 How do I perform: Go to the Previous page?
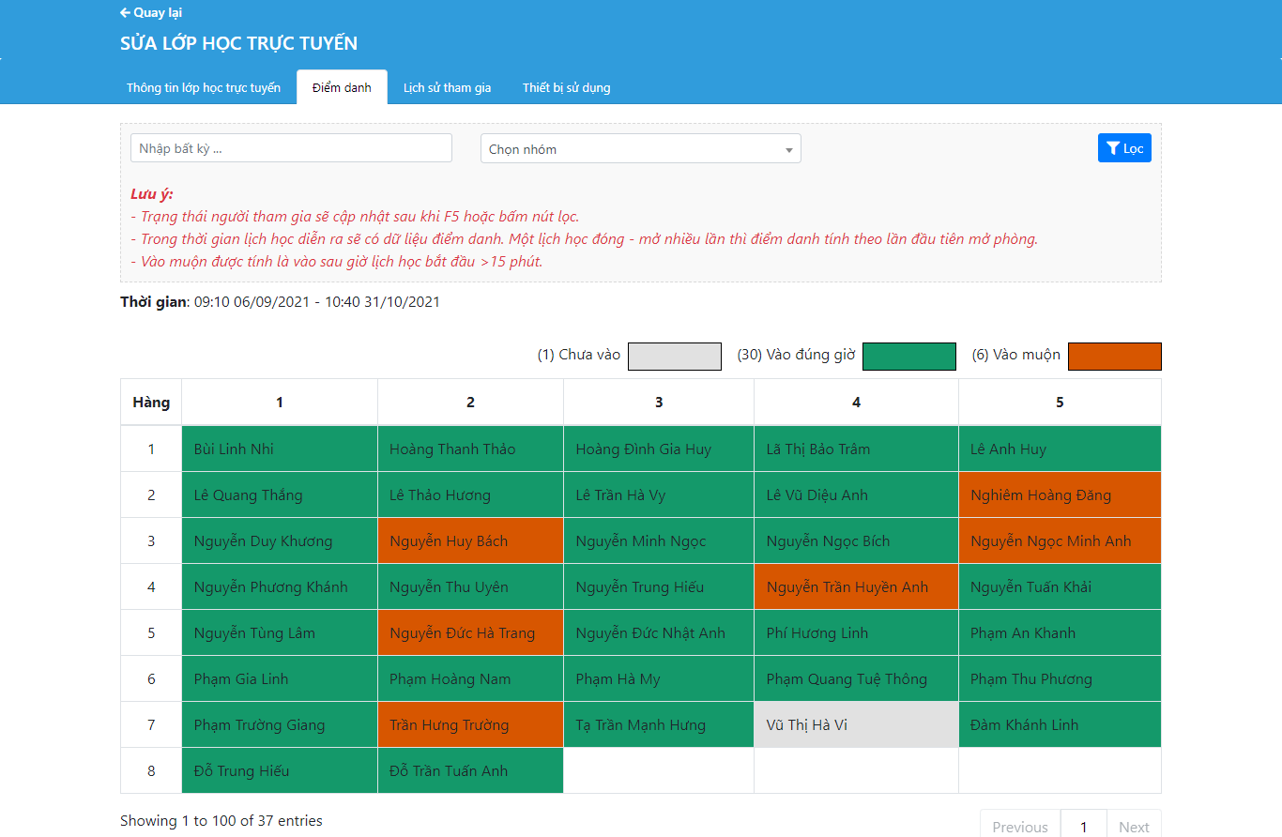1020,827
